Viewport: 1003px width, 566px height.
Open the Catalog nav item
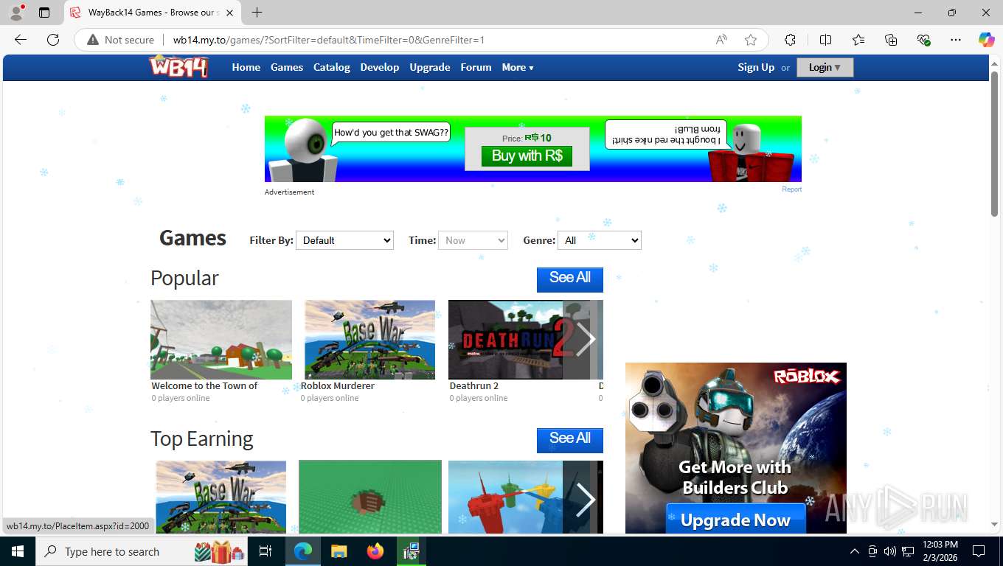(332, 67)
